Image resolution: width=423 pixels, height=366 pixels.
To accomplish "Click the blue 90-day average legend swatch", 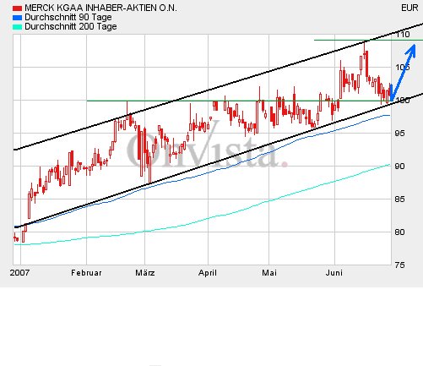I will point(18,18).
